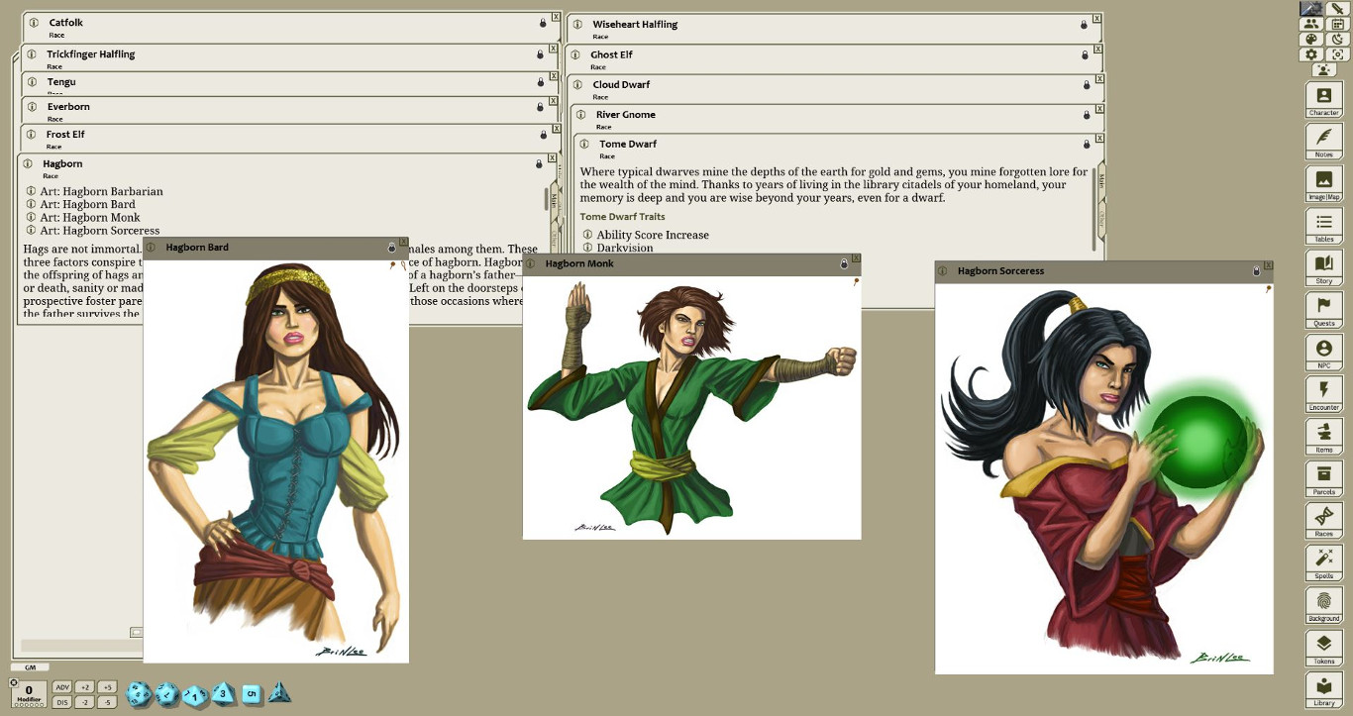Roll the blue d20 die
Image resolution: width=1353 pixels, height=716 pixels.
coord(138,694)
